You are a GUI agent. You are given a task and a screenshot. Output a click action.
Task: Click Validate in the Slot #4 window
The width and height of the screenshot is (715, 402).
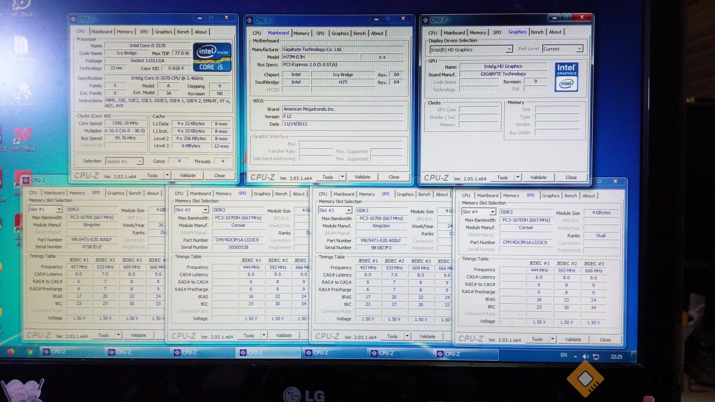point(573,339)
